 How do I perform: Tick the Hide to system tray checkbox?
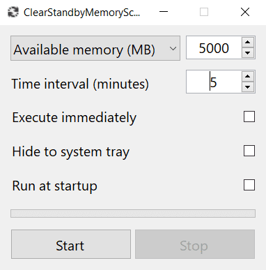click(x=249, y=151)
